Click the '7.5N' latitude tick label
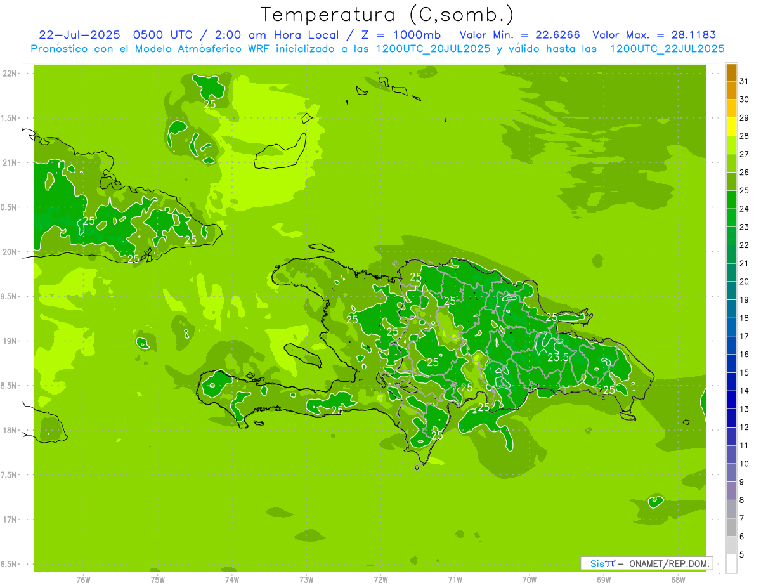Image resolution: width=761 pixels, height=588 pixels. [10, 475]
